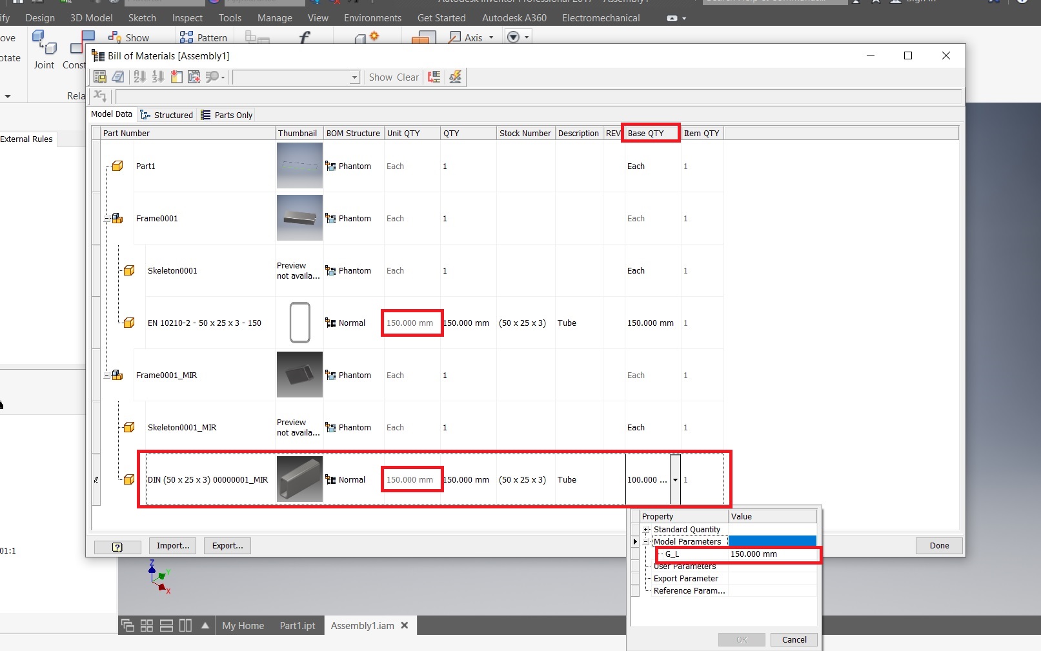Screen dimensions: 1041x651
Task: Open the Part1.ipt document tab
Action: [x=298, y=625]
